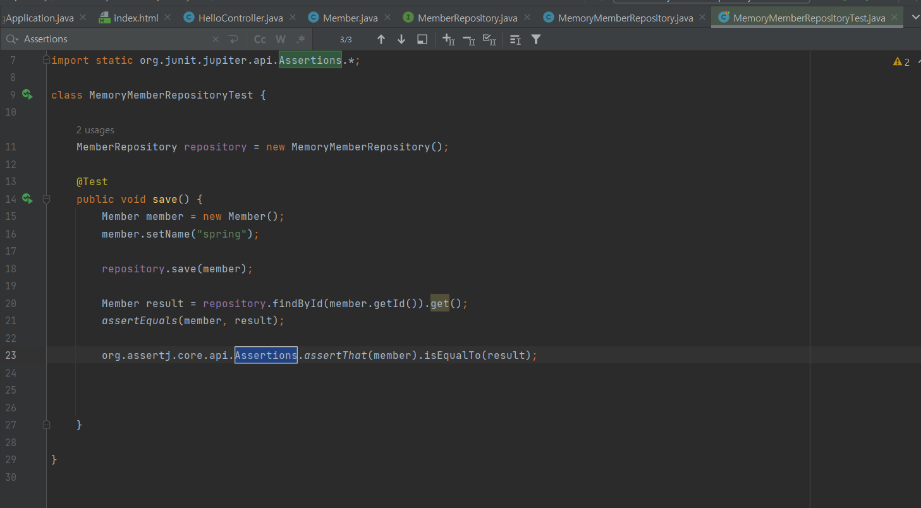Run the save() test gutter icon
This screenshot has height=508, width=921.
point(27,199)
